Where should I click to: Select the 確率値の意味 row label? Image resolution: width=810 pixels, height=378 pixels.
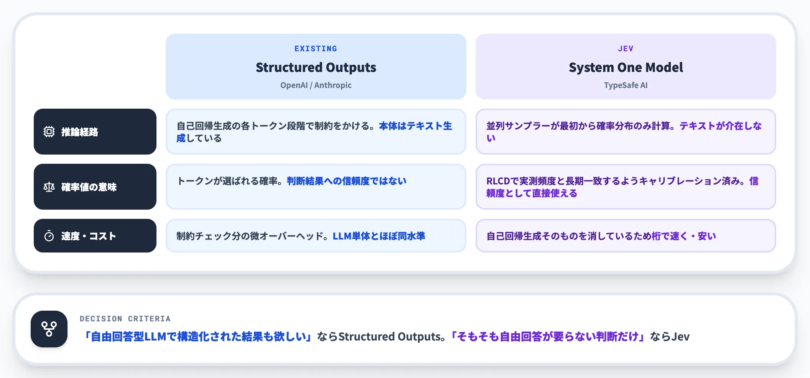point(95,187)
